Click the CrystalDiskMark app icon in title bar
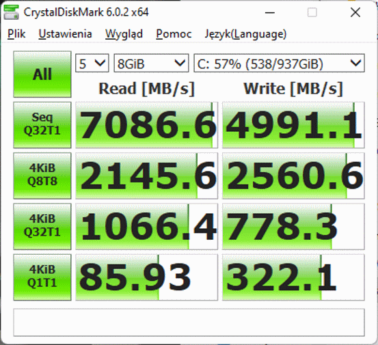 click(x=11, y=12)
